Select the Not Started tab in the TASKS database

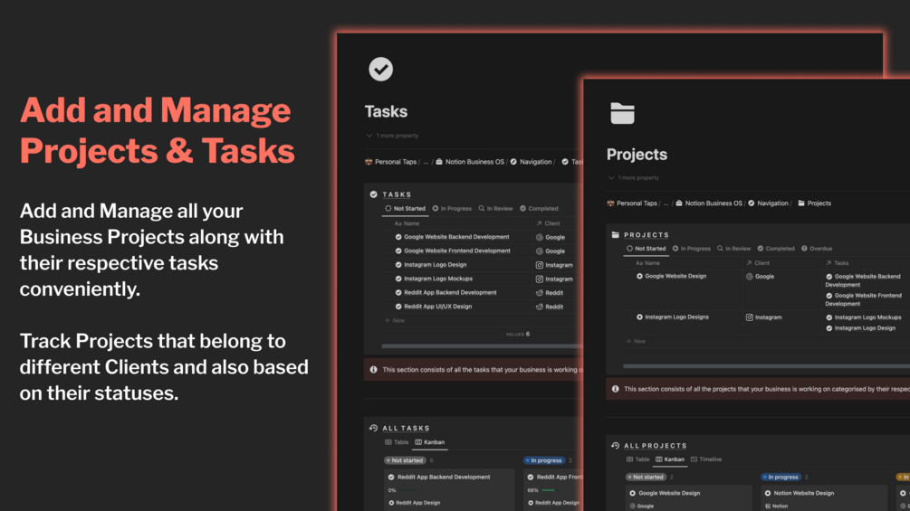[405, 209]
